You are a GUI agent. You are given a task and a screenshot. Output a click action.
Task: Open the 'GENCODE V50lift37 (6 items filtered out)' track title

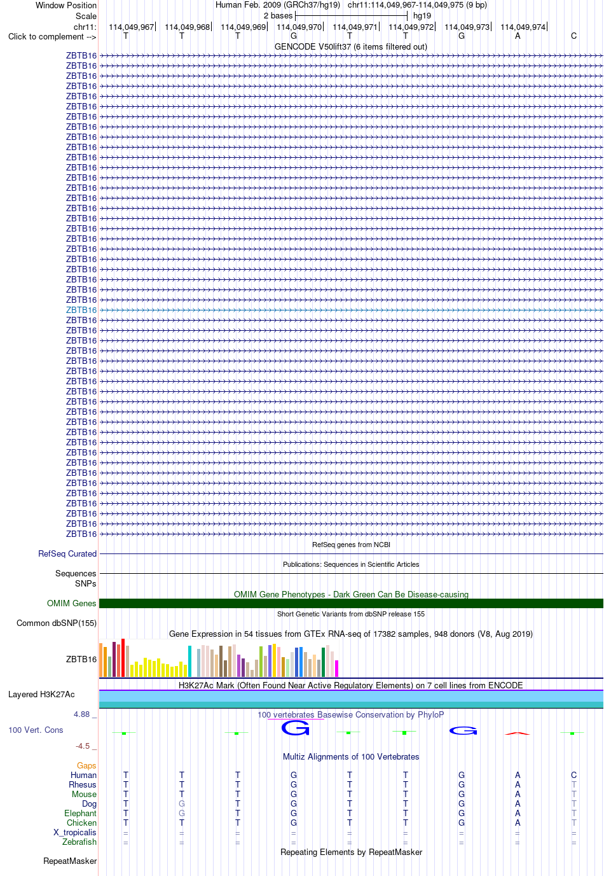click(x=351, y=46)
